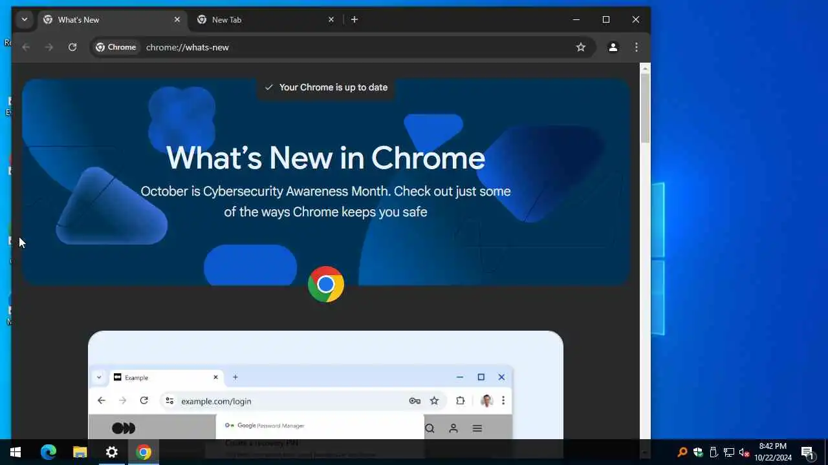
Task: Go back with the back arrow
Action: pos(26,47)
